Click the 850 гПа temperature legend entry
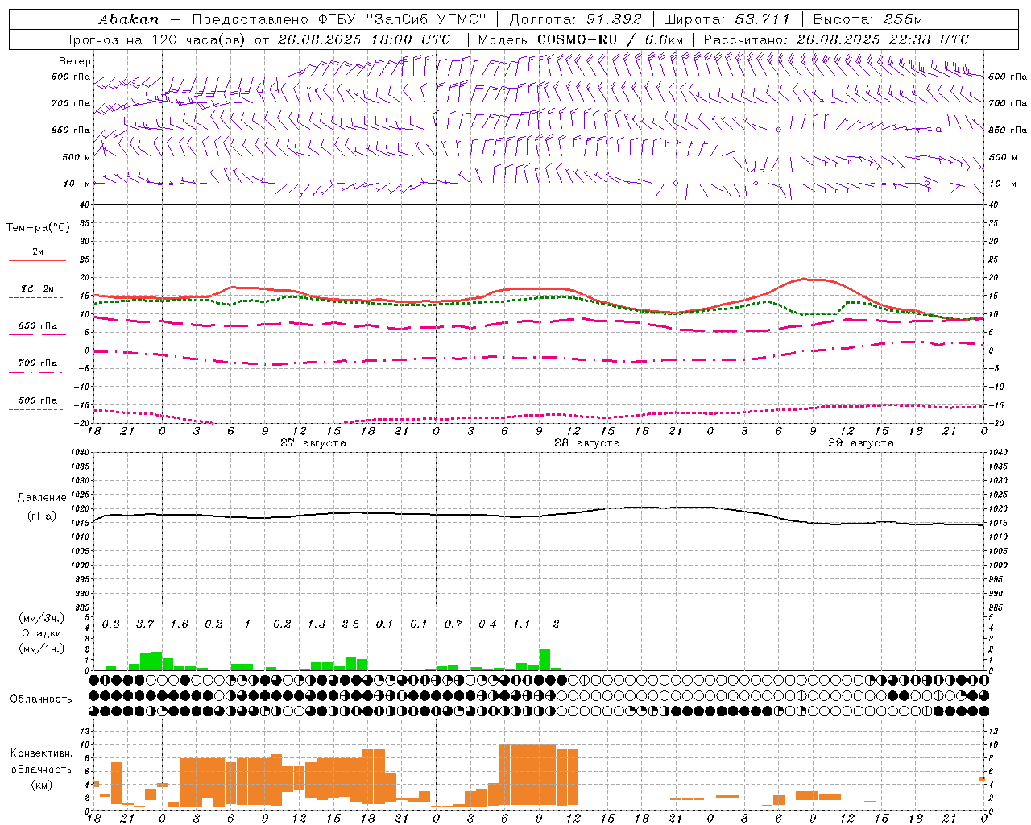The height and width of the screenshot is (825, 1031). pos(38,326)
